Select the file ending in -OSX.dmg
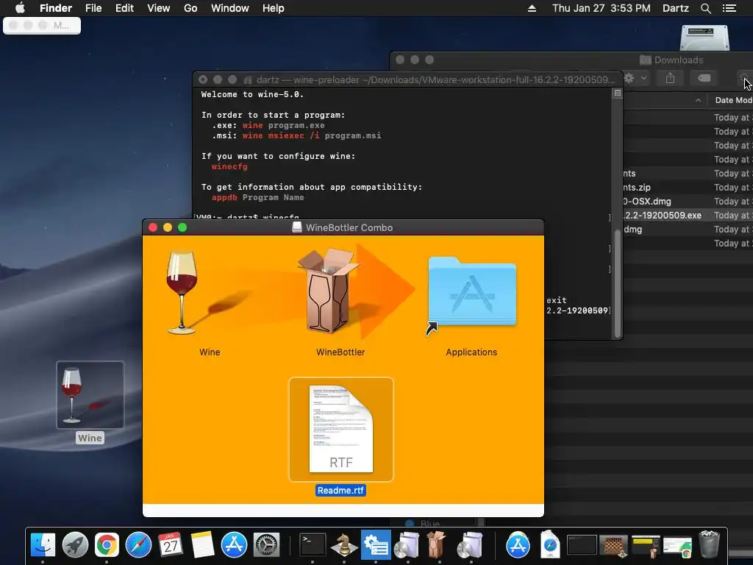Screen dimensions: 753x565 click(647, 202)
